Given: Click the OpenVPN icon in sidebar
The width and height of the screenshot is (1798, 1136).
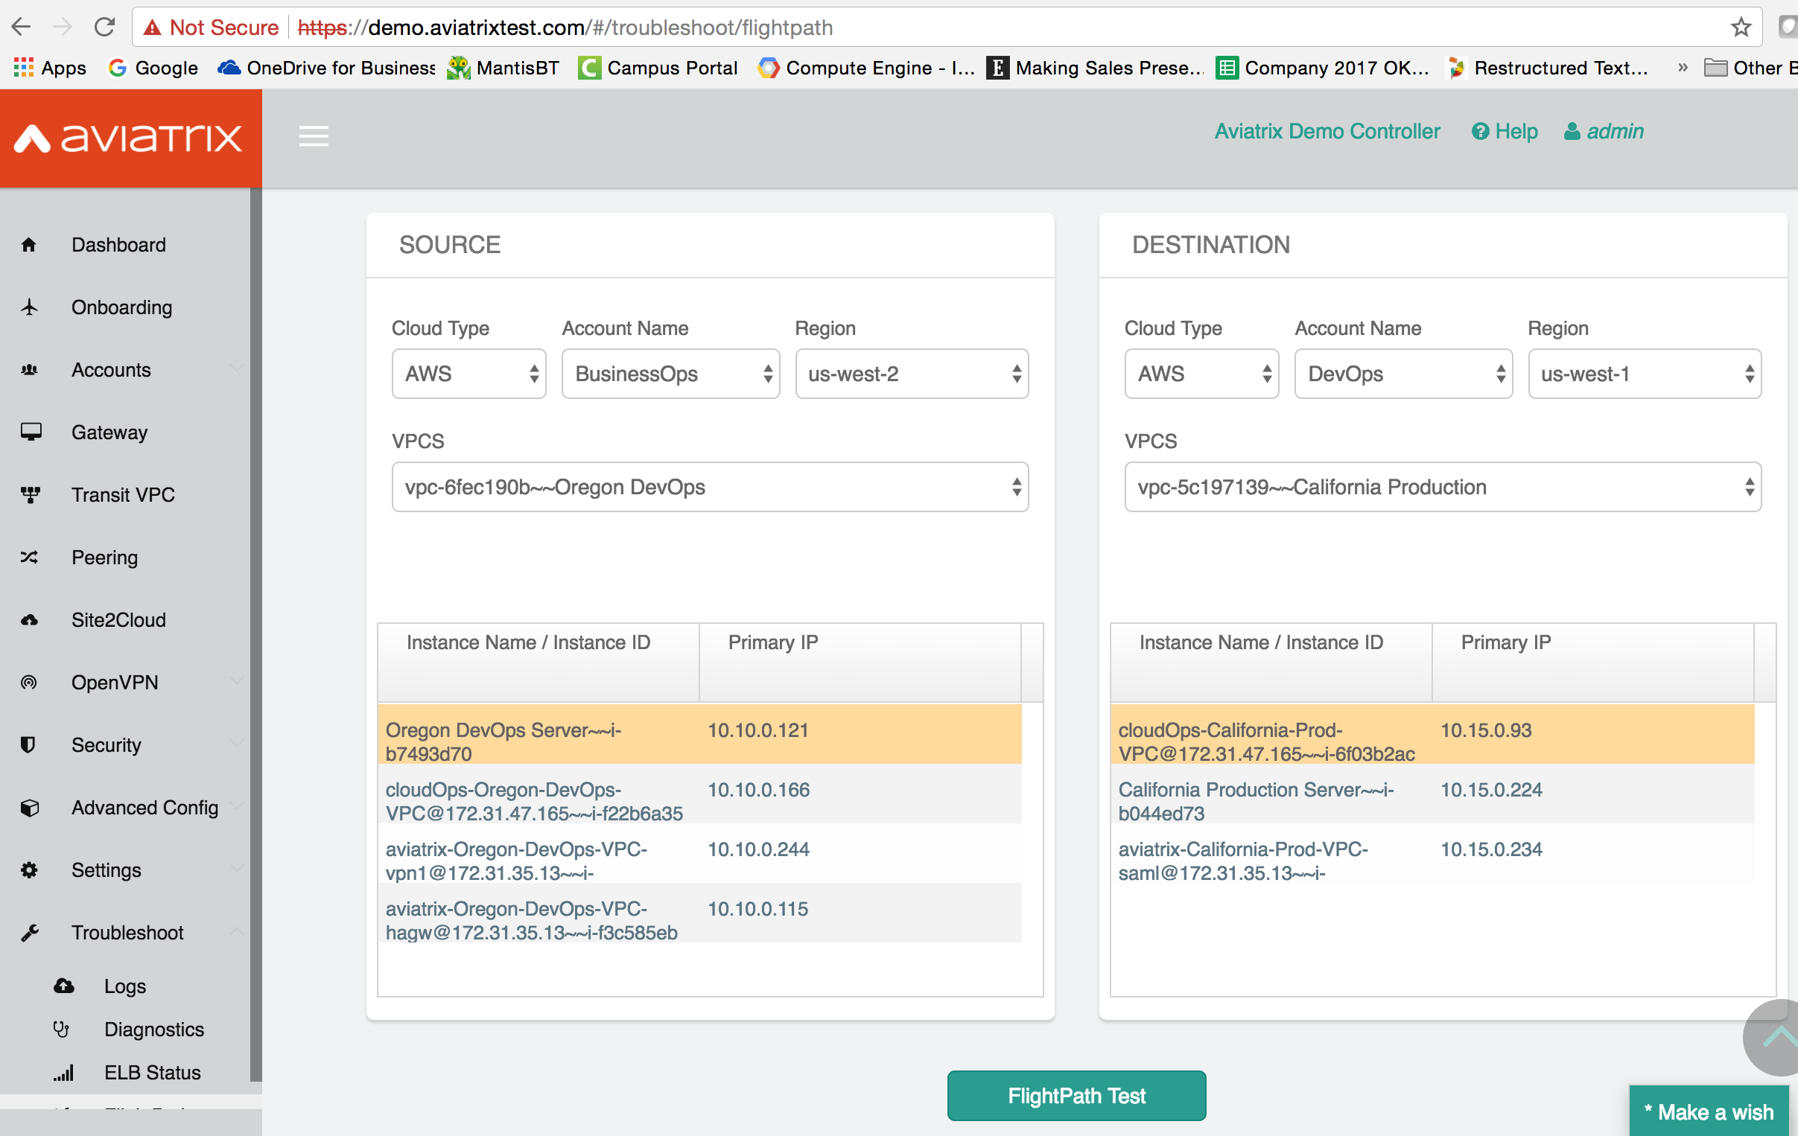Looking at the screenshot, I should tap(30, 682).
